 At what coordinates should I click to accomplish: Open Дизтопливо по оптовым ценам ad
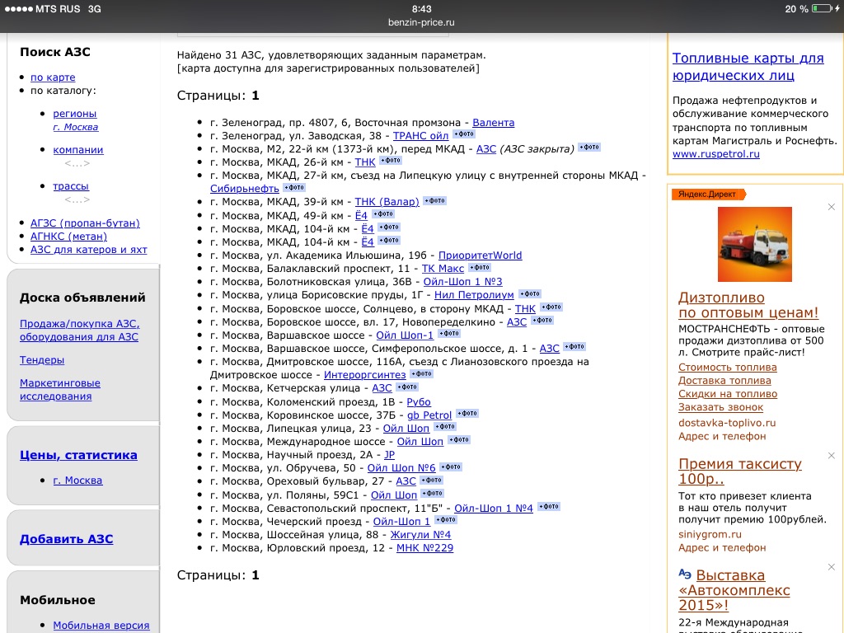point(748,305)
